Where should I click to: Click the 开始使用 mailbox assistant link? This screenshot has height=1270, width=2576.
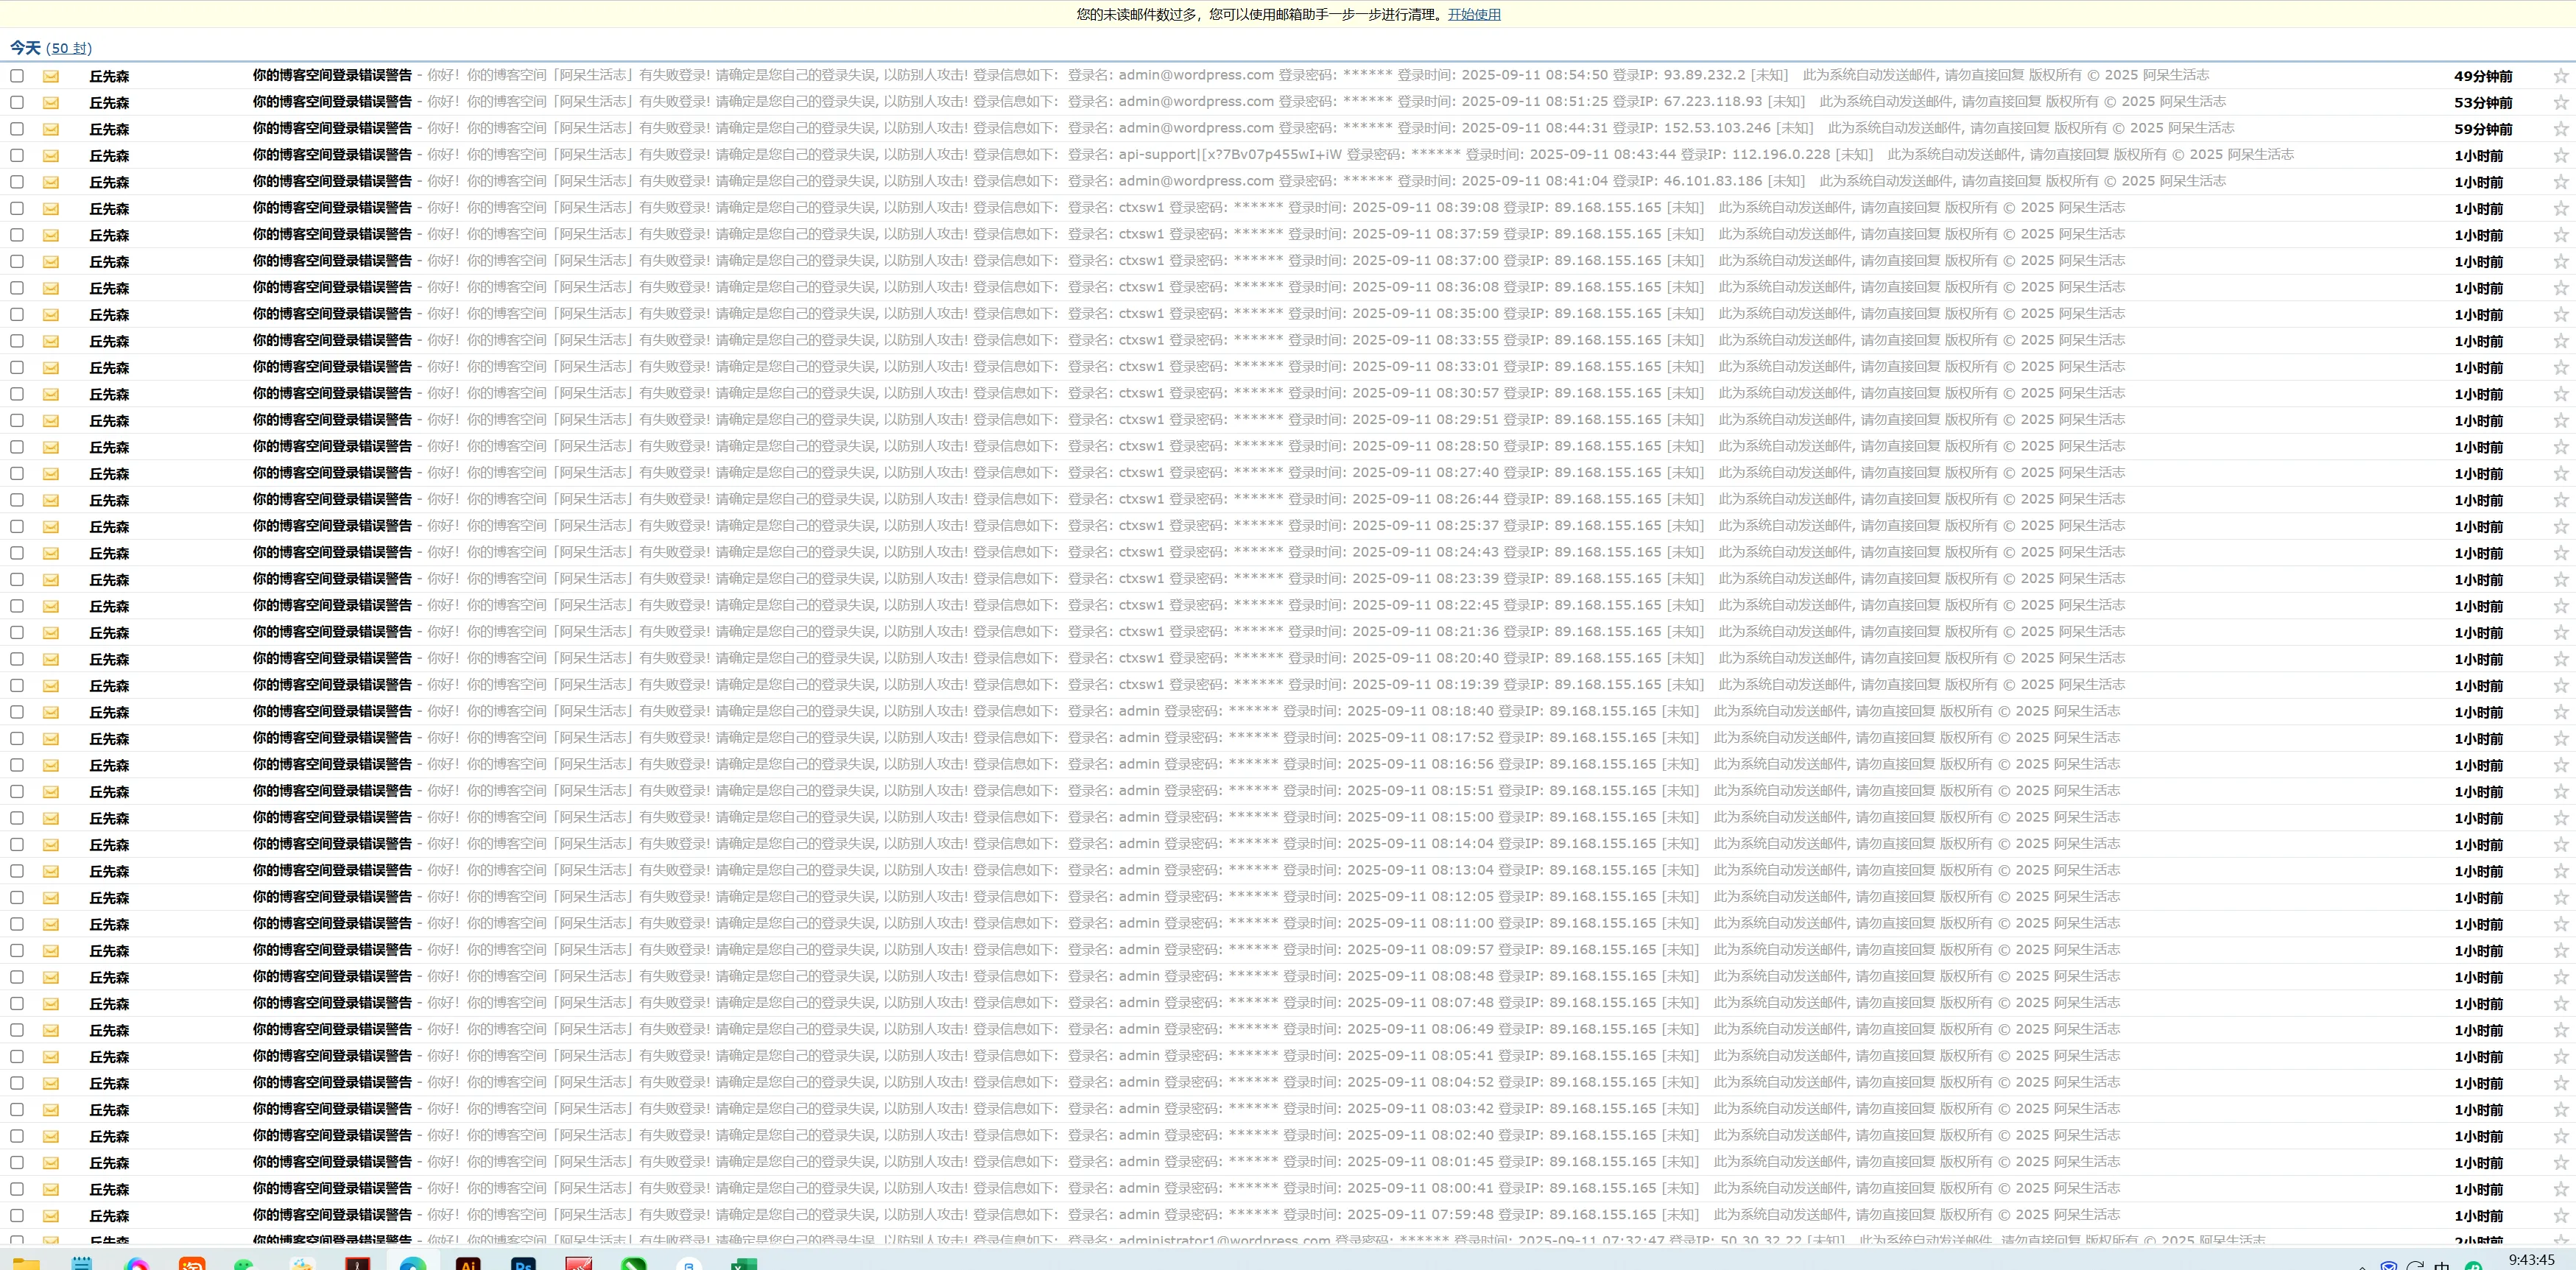tap(1474, 14)
